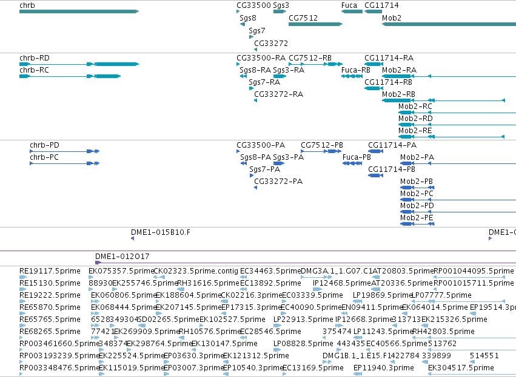Screen dimensions: 516x377
Task: Click the Mob2-RA transcript label
Action: click(x=399, y=70)
